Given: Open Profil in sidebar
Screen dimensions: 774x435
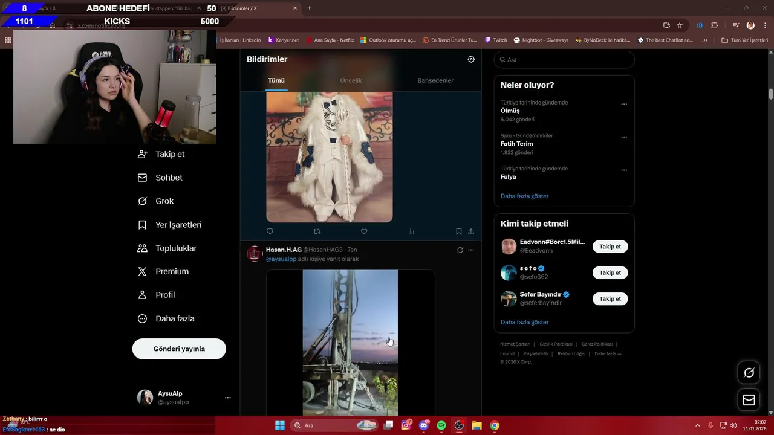Looking at the screenshot, I should coord(157,295).
